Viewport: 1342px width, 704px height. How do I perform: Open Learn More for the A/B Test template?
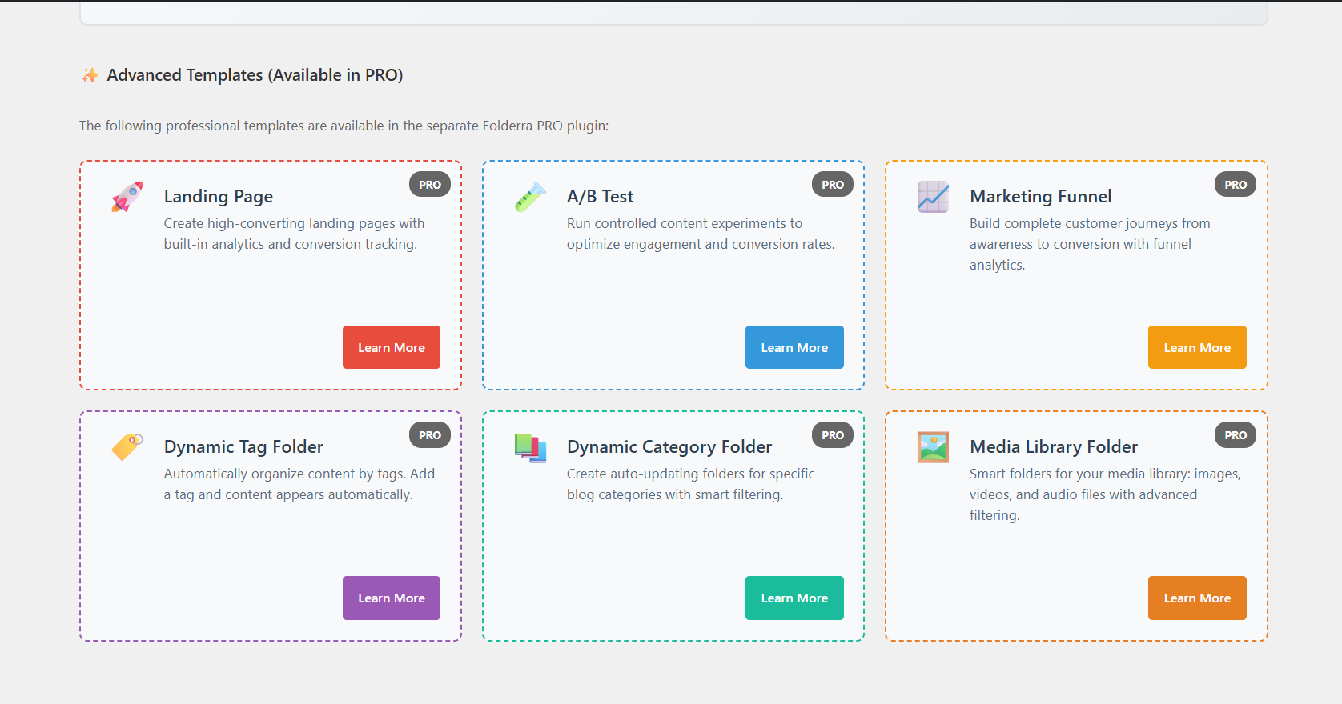click(x=794, y=347)
